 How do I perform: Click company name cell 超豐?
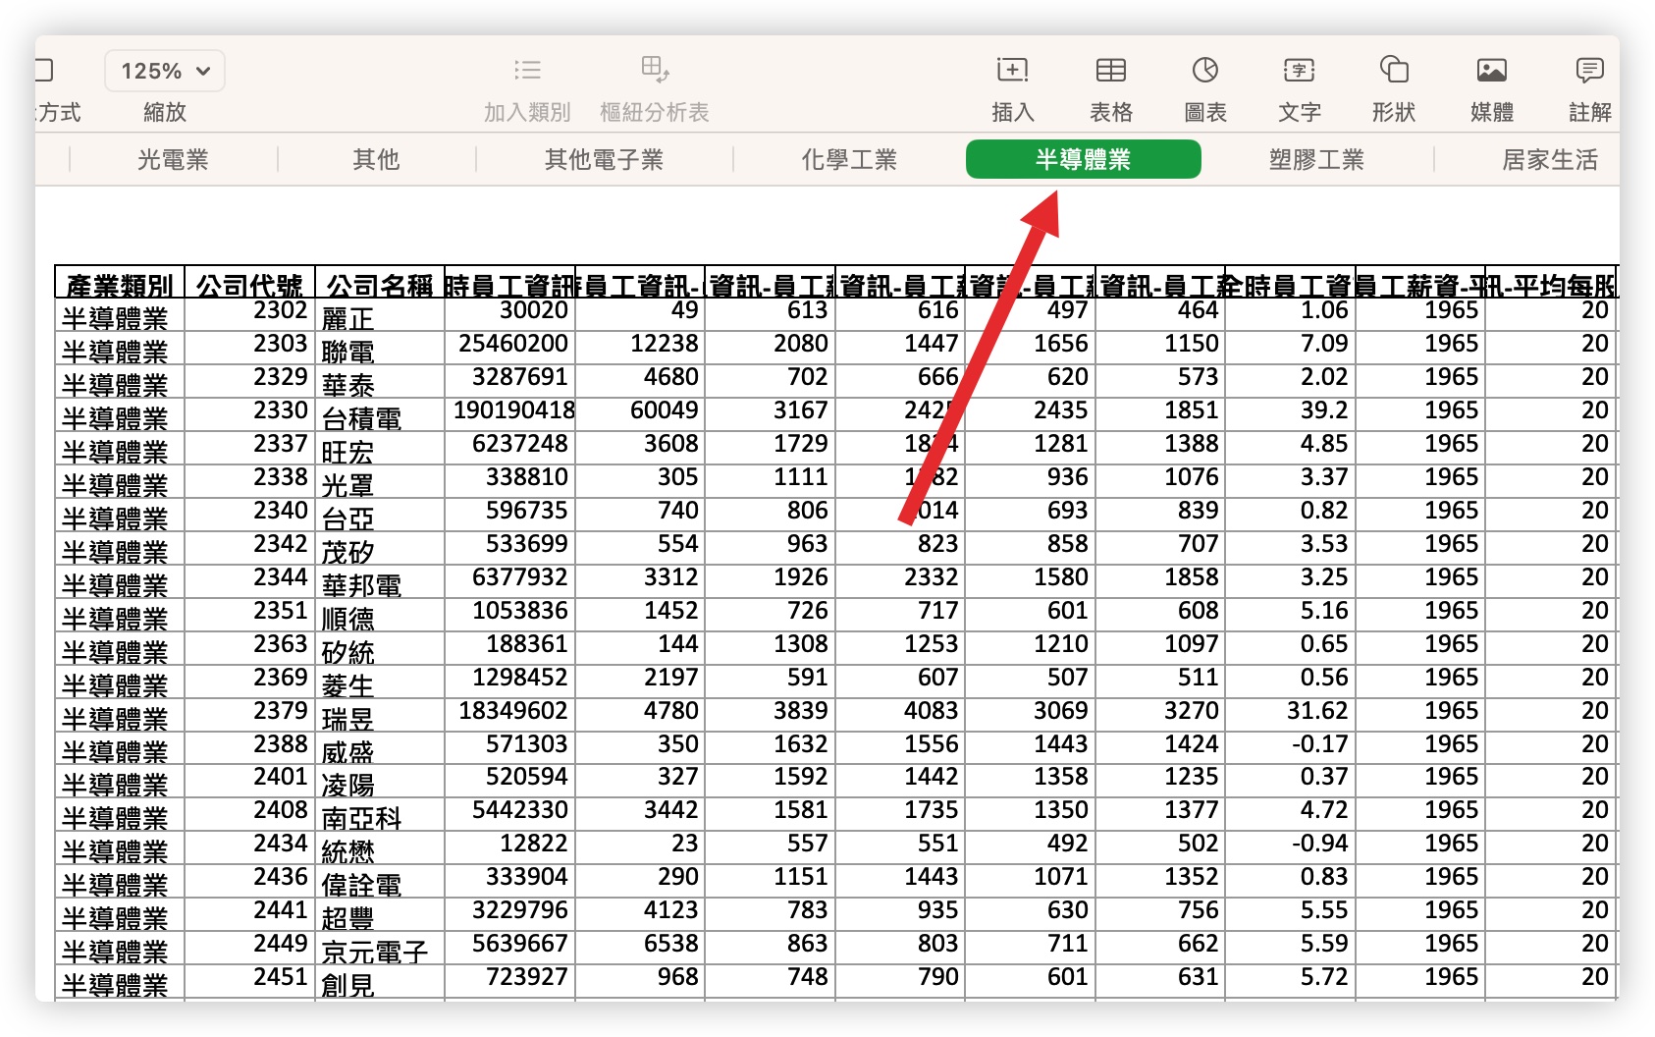(379, 915)
